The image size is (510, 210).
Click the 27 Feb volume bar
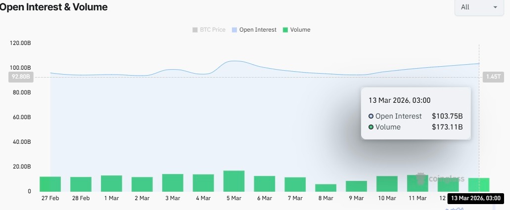tap(50, 184)
